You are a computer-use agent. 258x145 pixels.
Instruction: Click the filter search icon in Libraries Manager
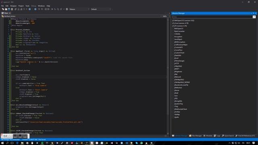point(254,17)
